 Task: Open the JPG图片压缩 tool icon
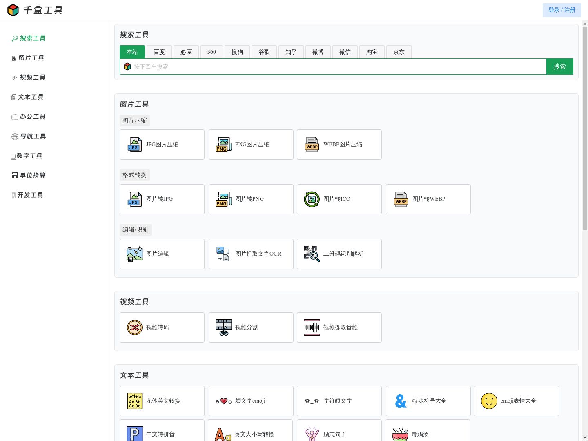click(134, 145)
